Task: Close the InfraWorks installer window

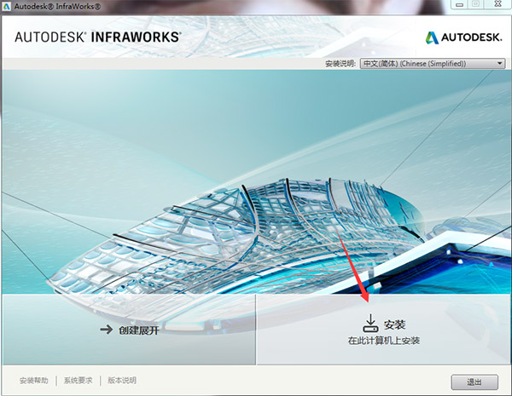Action: [497, 4]
